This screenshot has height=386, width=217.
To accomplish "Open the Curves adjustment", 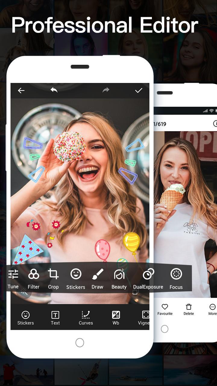I will click(x=86, y=318).
